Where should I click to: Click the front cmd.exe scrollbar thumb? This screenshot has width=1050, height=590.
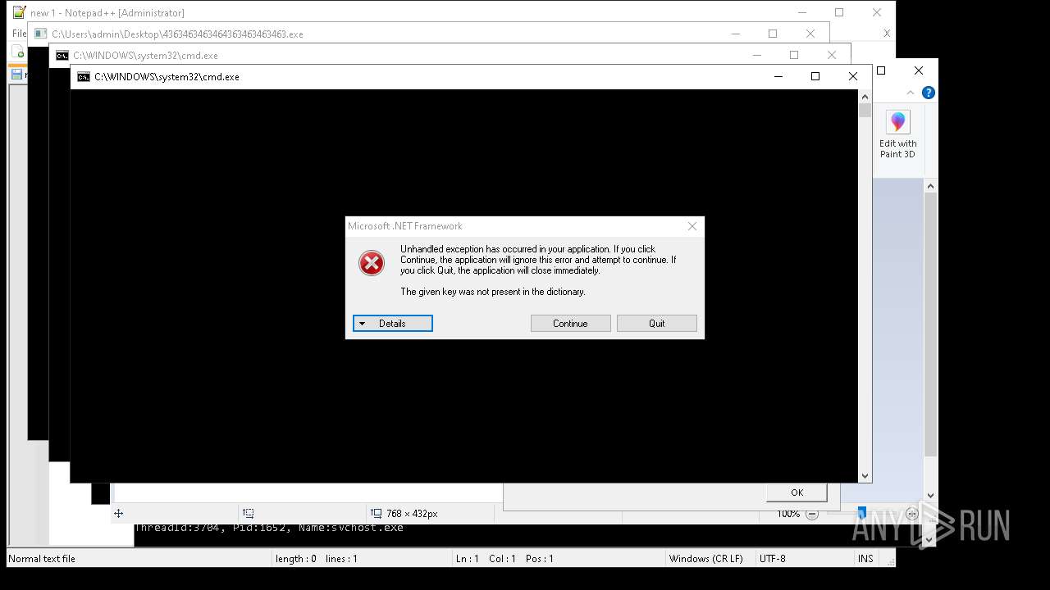[865, 110]
